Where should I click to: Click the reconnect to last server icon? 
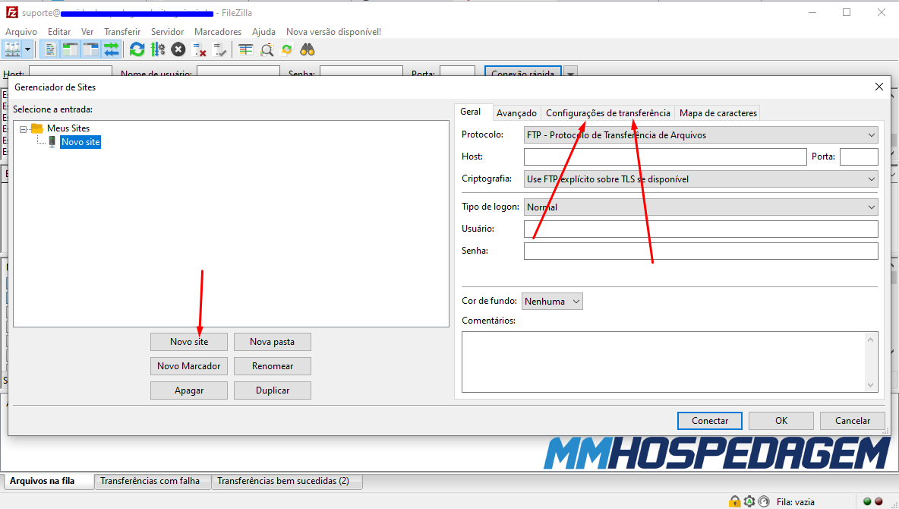pyautogui.click(x=219, y=50)
